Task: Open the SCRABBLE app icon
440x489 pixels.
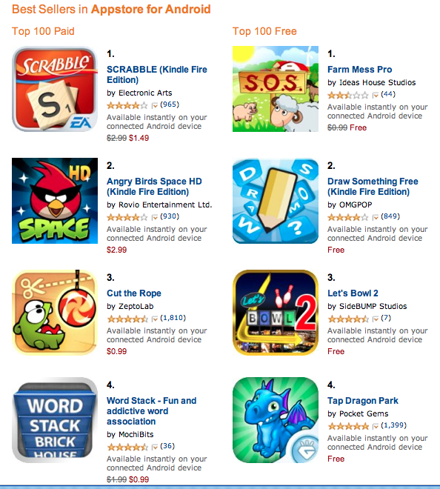Action: point(55,89)
